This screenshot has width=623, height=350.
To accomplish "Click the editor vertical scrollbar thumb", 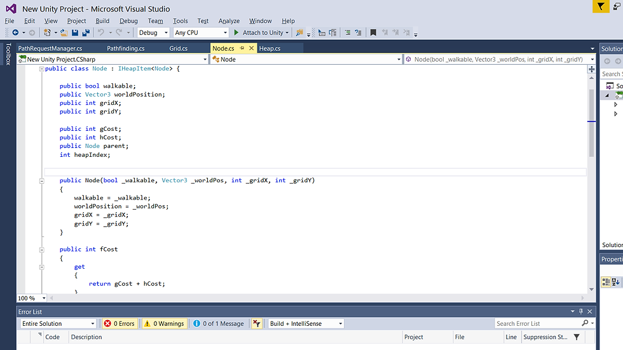I will [x=592, y=123].
